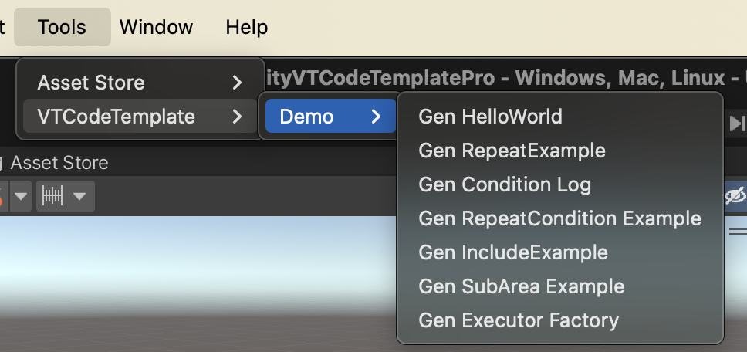Open dropdown arrow beside the orange icon
Screen dimensions: 747x352
pos(21,196)
